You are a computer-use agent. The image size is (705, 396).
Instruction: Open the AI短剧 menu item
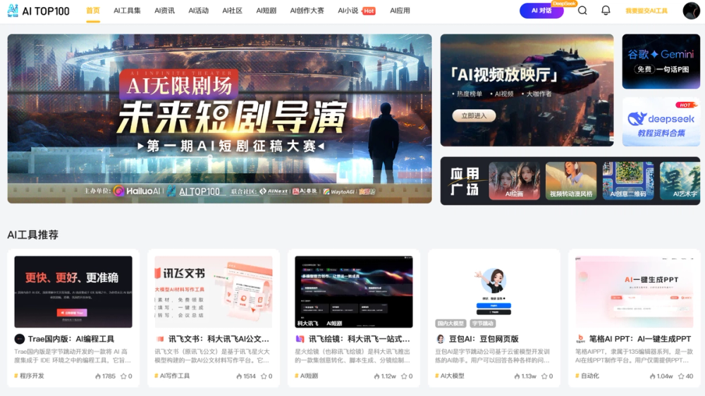coord(266,11)
